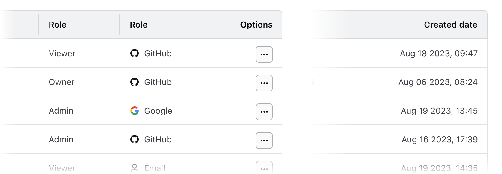This screenshot has width=502, height=174.
Task: Open options menu for the Viewer GitHub row
Action: [x=264, y=54]
